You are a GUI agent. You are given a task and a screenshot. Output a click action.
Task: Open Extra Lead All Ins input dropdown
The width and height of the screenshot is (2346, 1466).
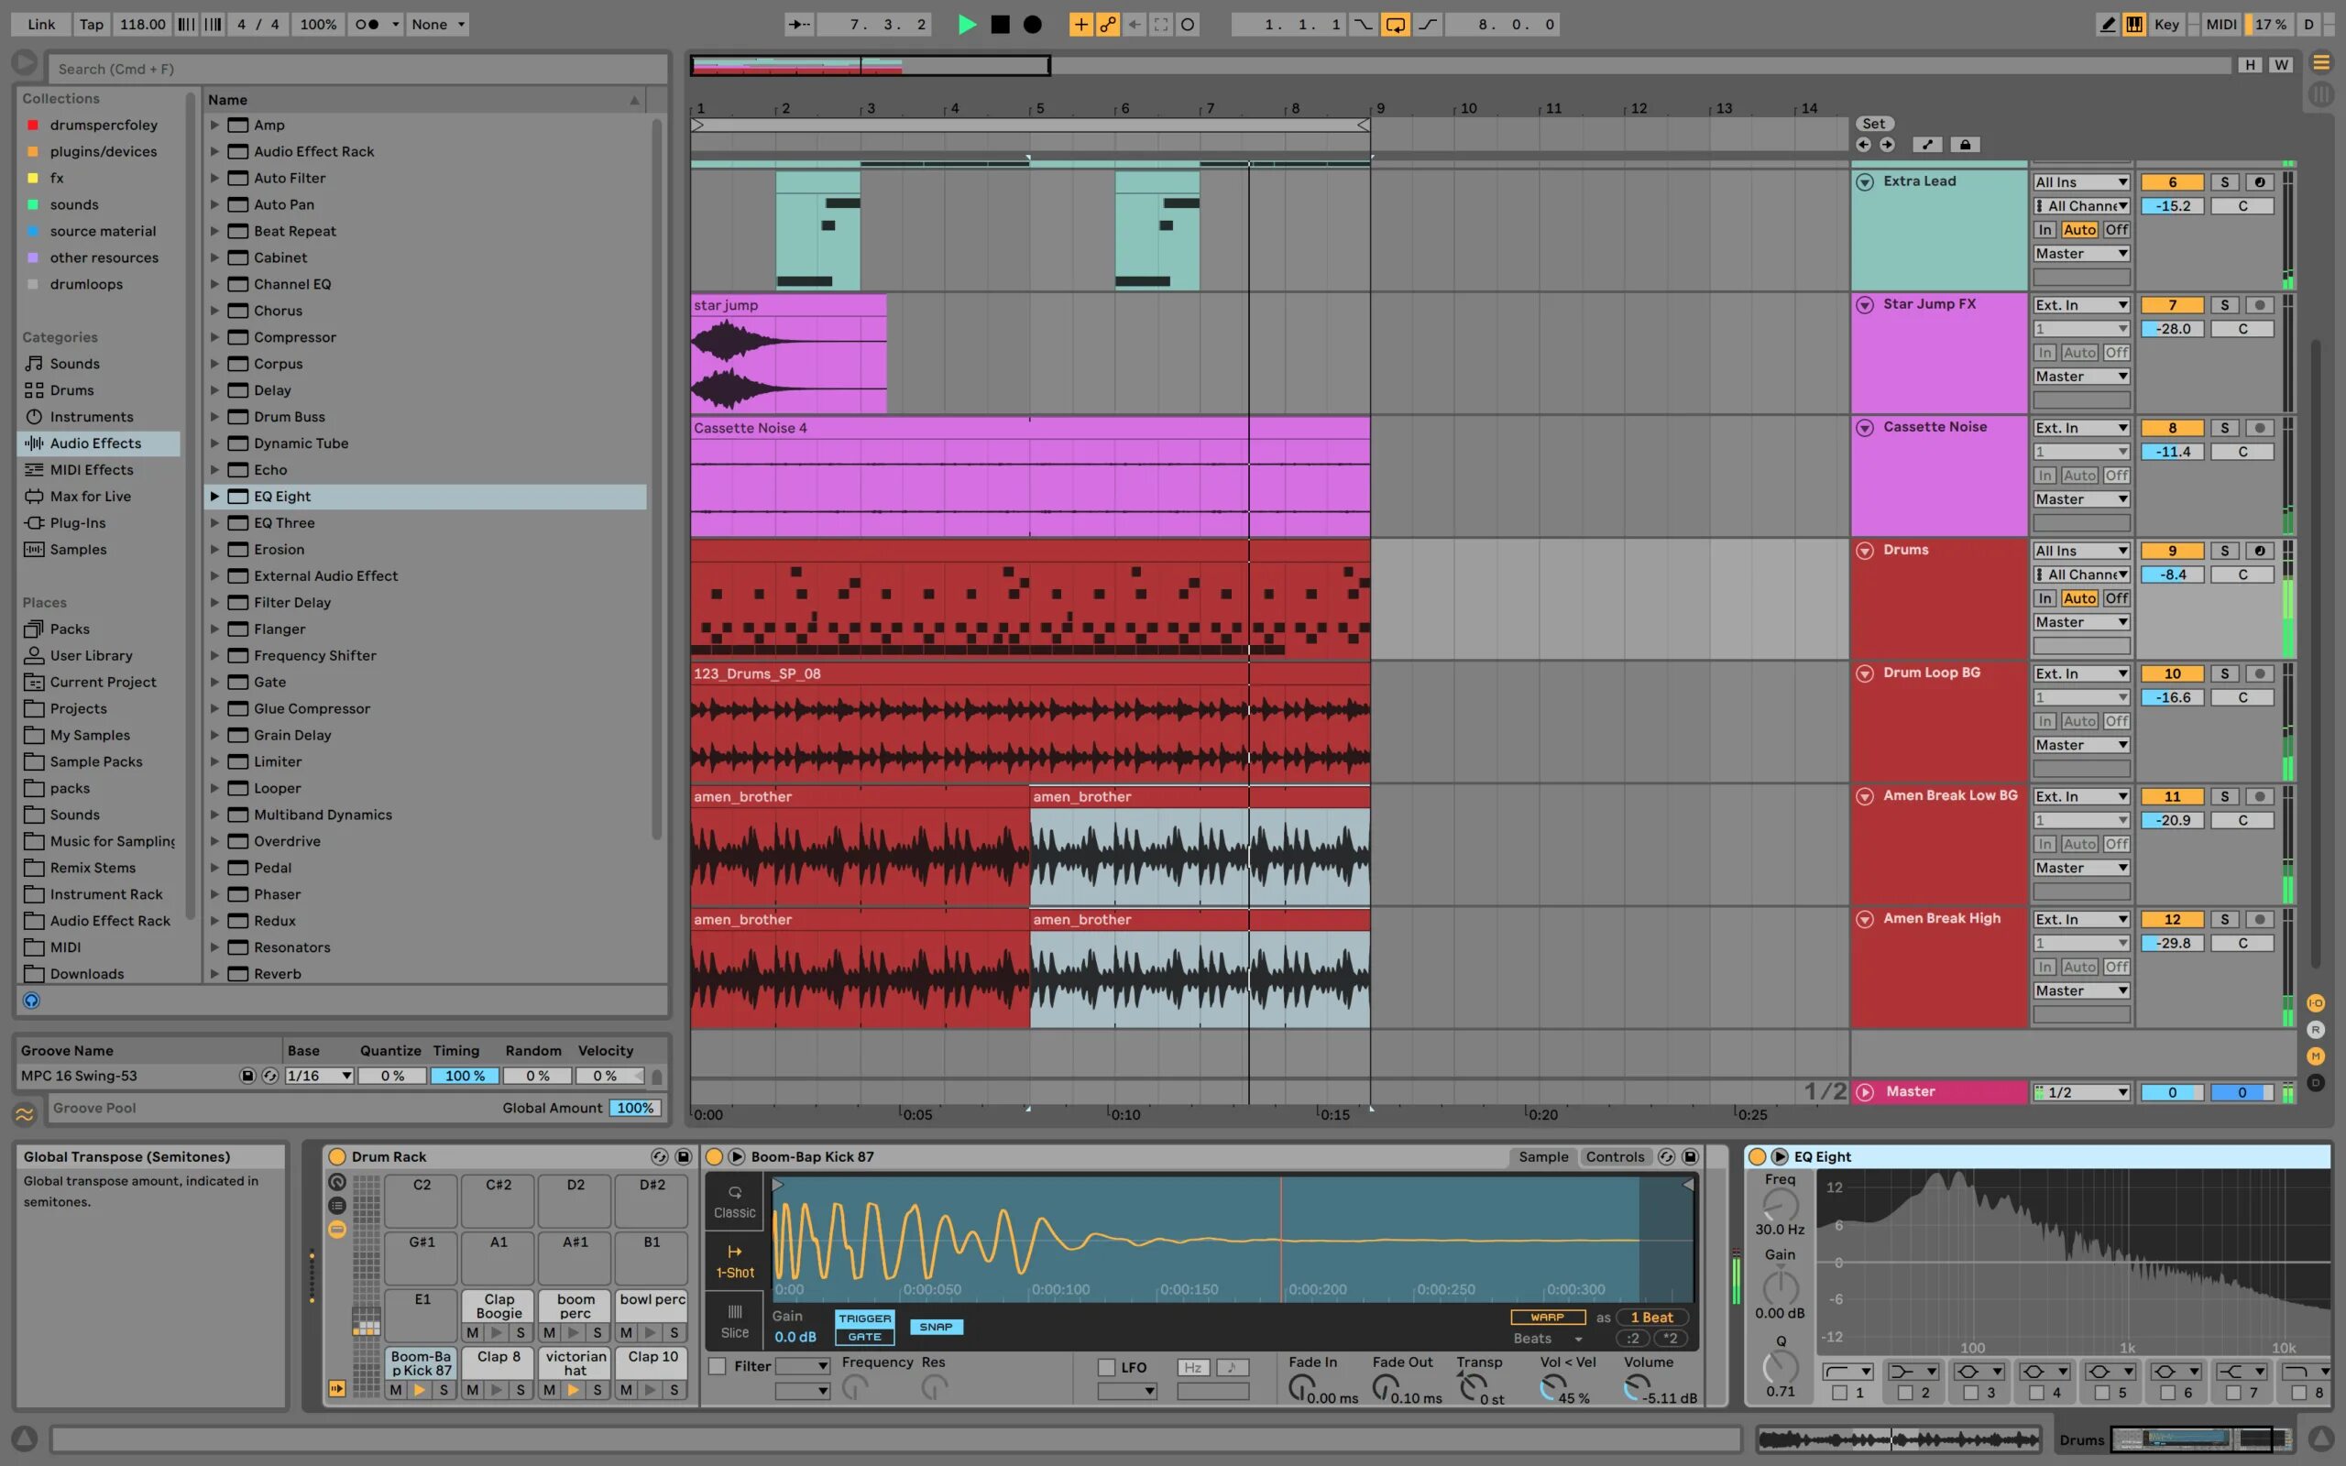tap(2080, 181)
